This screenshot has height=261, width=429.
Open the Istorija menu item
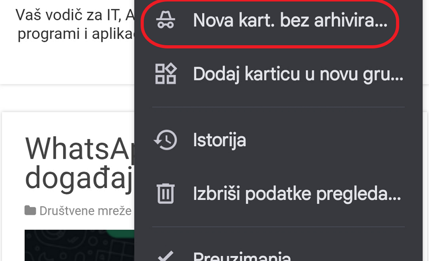click(x=219, y=140)
